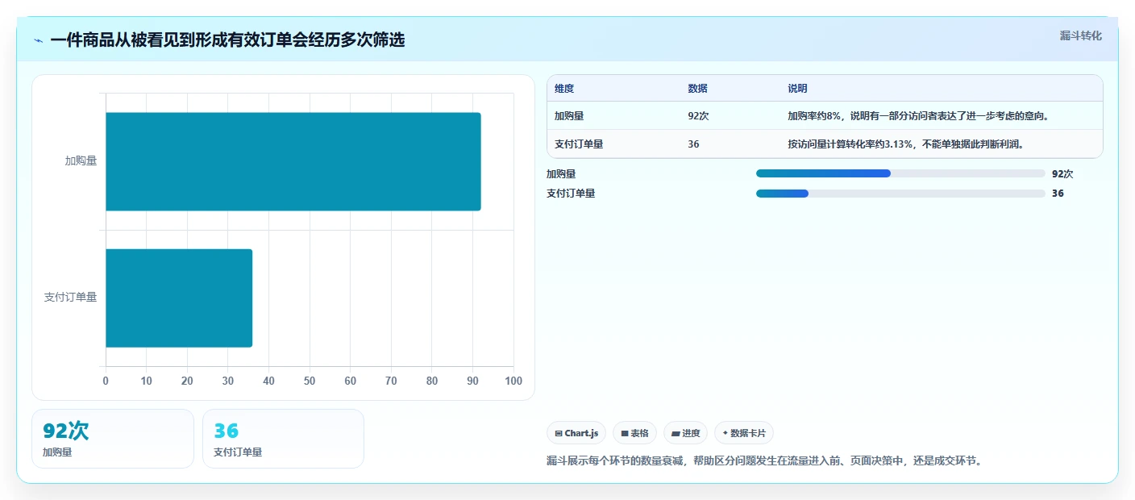This screenshot has height=500, width=1135.
Task: Click the 支付订单量 progress row label
Action: [x=571, y=194]
